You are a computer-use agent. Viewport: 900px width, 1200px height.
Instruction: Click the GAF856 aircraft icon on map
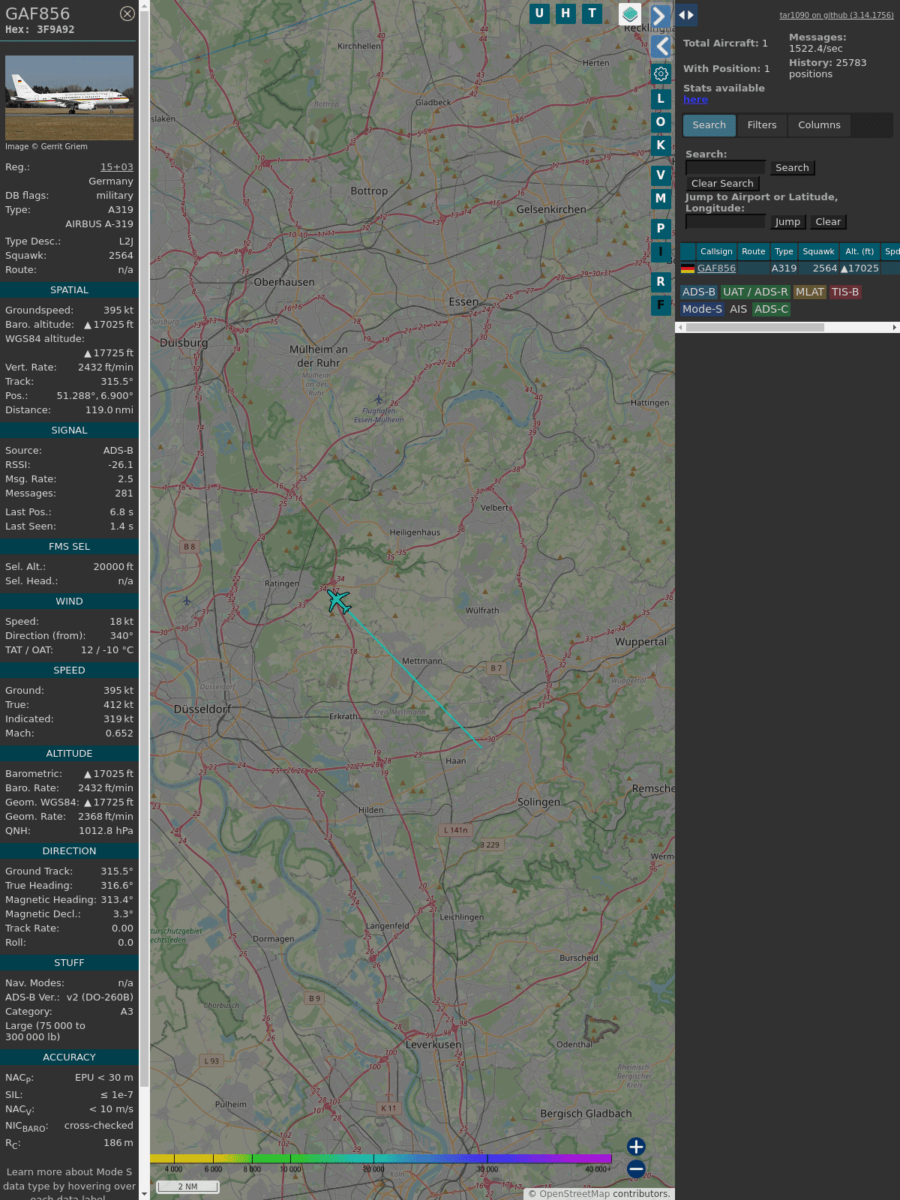pyautogui.click(x=338, y=601)
